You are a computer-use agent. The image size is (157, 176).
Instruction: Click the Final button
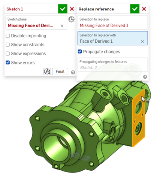[60, 72]
